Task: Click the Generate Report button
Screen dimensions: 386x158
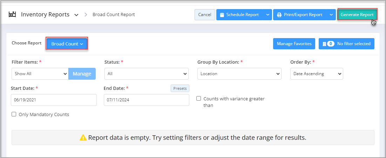Action: point(357,15)
